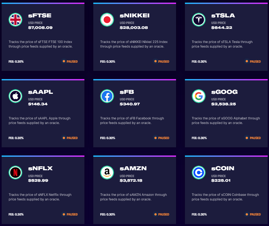The width and height of the screenshot is (269, 226).
Task: Open the sNFLX card heading
Action: [x=40, y=168]
